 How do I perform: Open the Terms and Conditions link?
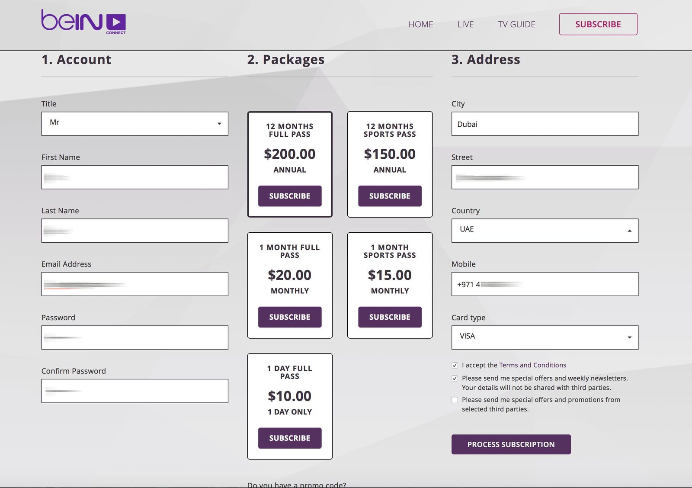point(532,365)
